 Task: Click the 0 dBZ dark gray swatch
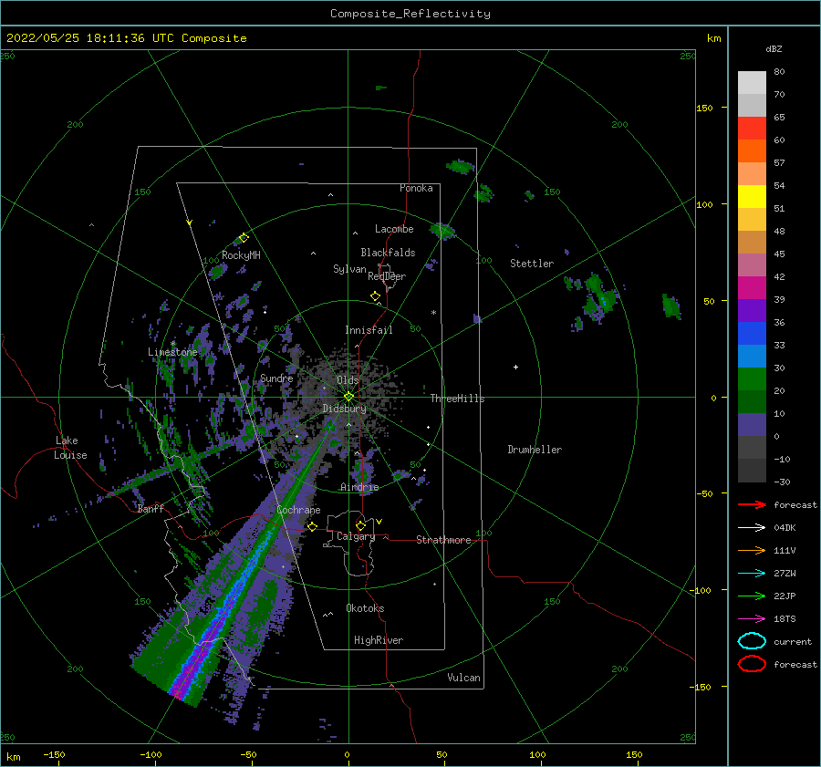(x=752, y=447)
